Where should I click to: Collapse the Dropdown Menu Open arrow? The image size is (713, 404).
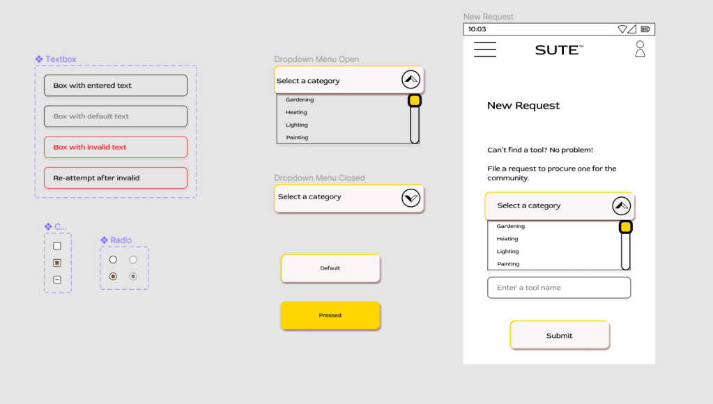411,80
